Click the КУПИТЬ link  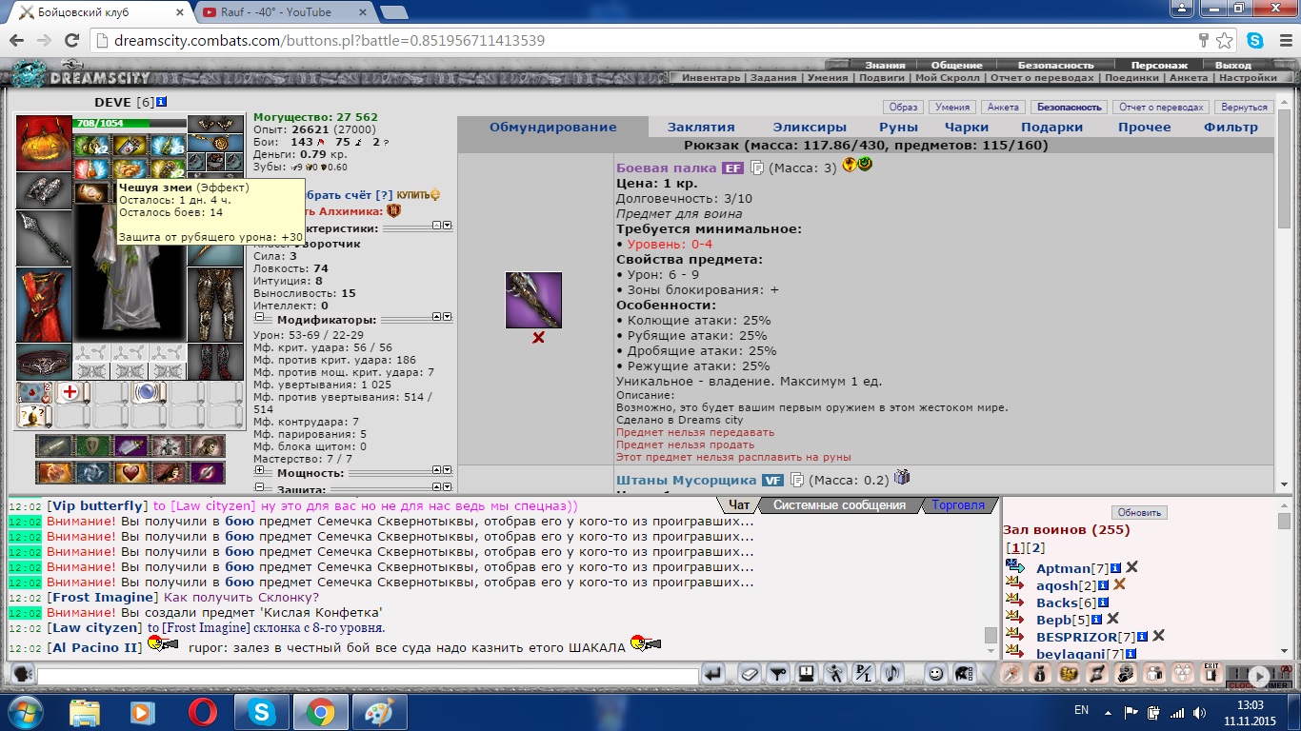pos(418,194)
